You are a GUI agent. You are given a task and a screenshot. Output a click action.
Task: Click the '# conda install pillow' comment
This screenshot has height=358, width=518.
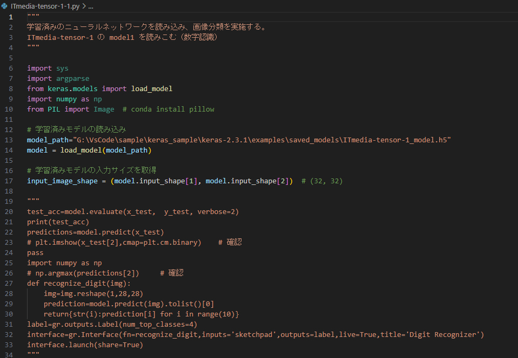[168, 109]
